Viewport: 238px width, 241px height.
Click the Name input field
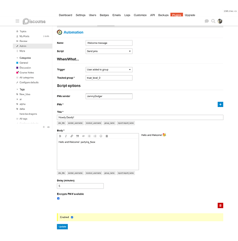pyautogui.click(x=109, y=43)
